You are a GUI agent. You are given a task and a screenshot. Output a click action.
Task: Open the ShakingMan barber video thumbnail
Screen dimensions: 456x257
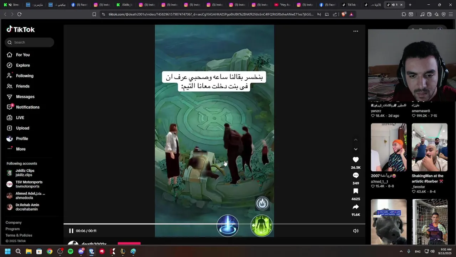click(x=430, y=147)
